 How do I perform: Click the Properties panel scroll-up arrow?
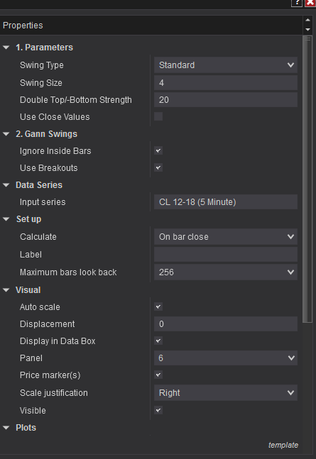click(x=307, y=20)
